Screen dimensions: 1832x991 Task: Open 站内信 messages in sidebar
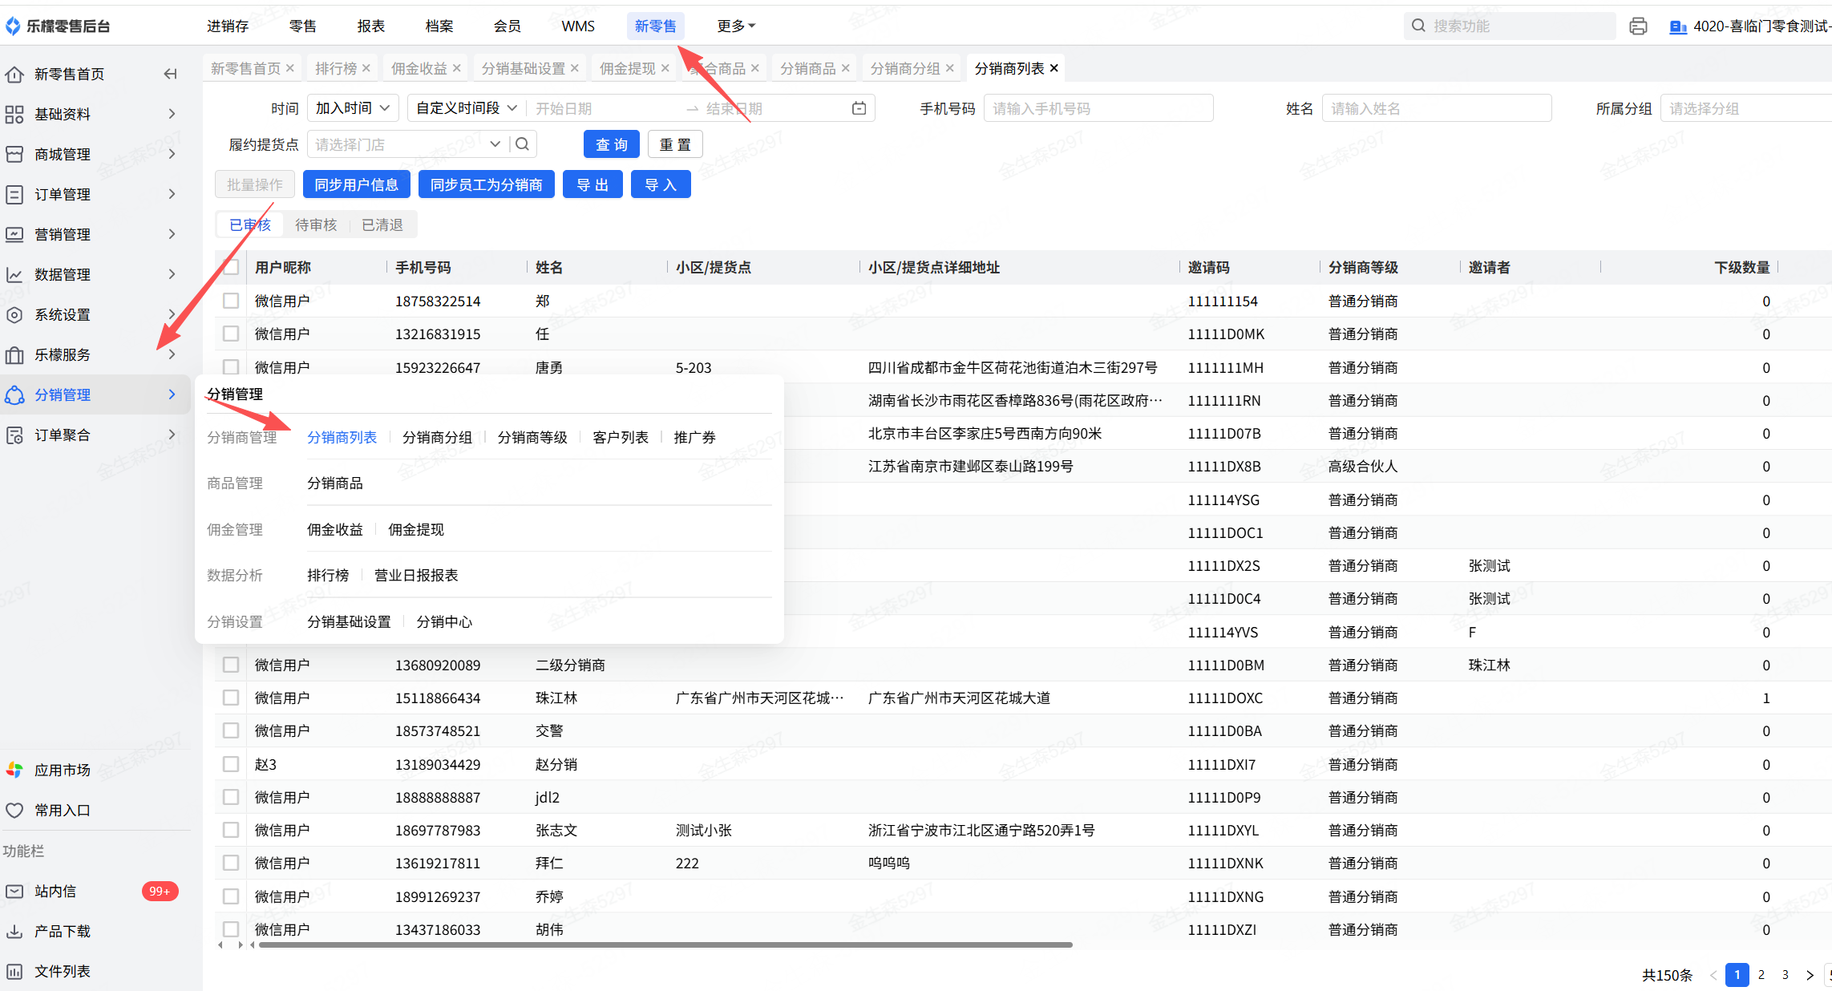55,891
